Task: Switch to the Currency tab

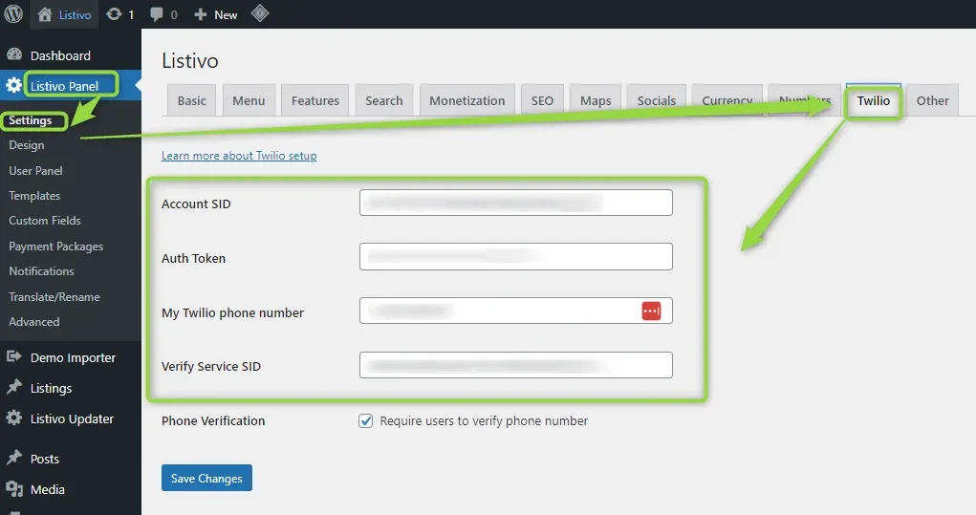Action: (727, 100)
